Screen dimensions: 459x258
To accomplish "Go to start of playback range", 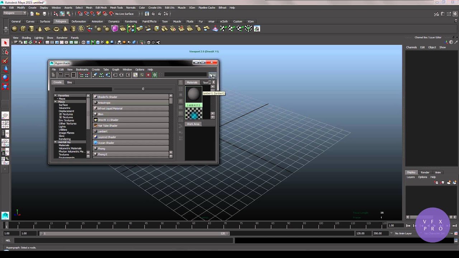I will pos(408,226).
